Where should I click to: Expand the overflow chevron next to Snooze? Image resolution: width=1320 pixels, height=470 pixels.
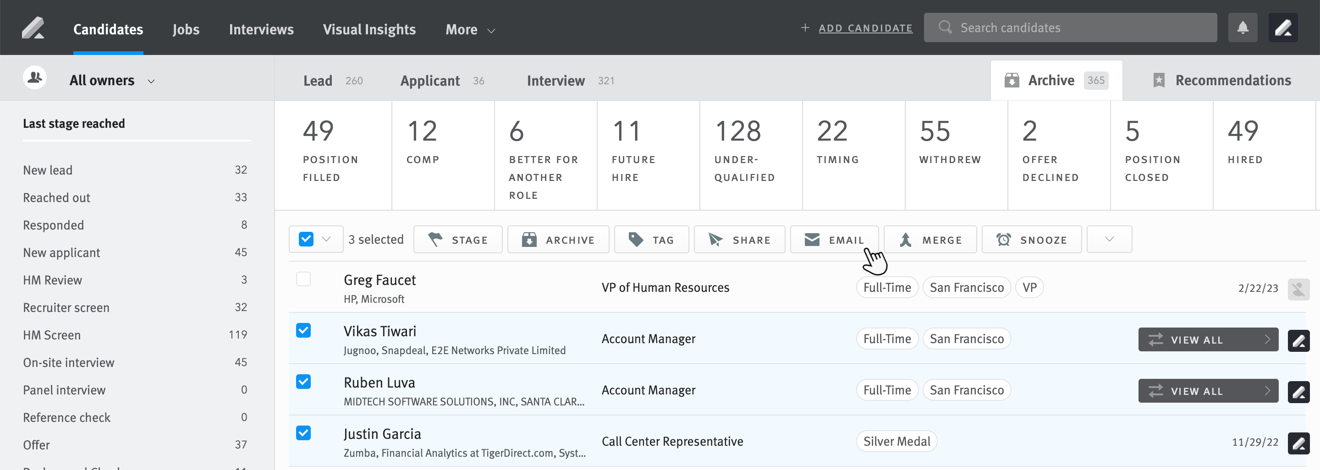pos(1109,239)
